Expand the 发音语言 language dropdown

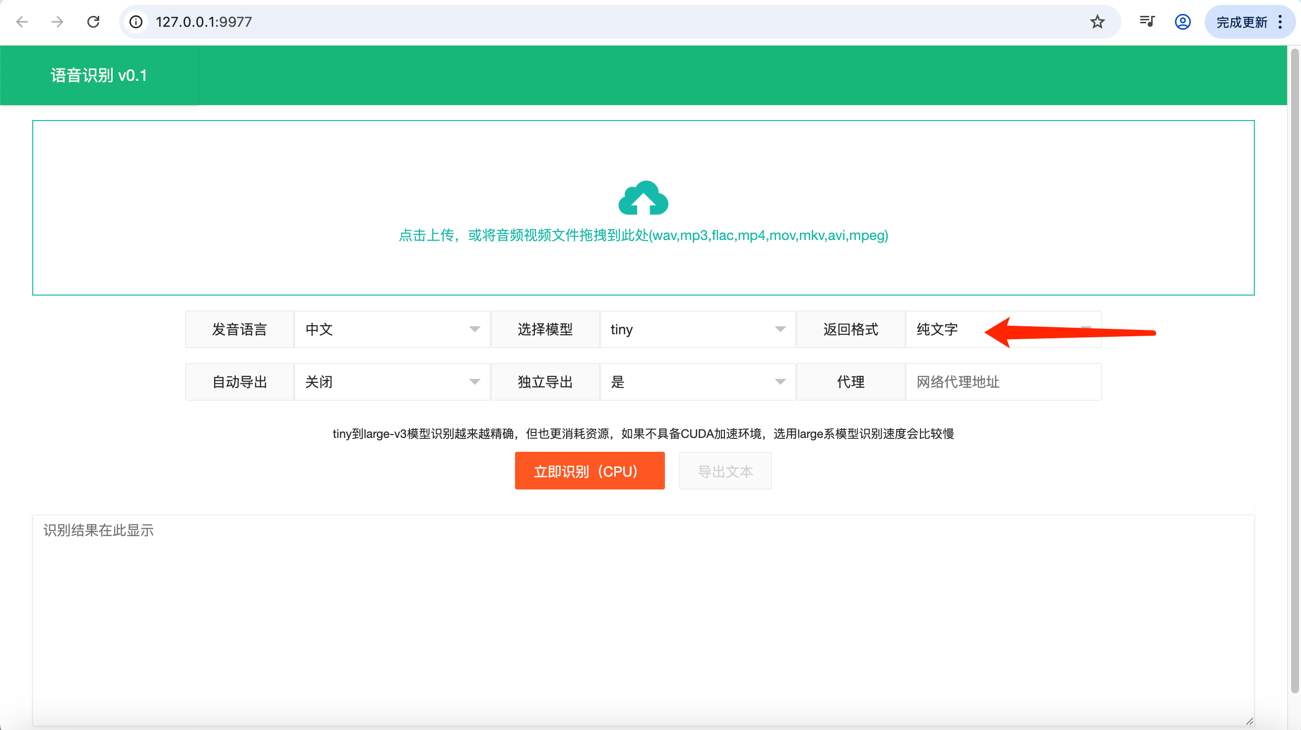coord(391,329)
